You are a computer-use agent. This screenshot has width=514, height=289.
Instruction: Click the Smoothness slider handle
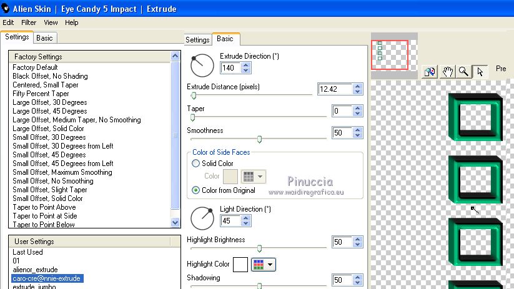point(259,139)
